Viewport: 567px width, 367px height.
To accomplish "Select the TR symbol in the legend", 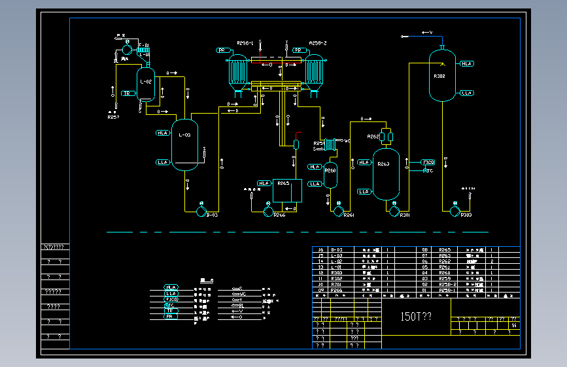I will 171,311.
